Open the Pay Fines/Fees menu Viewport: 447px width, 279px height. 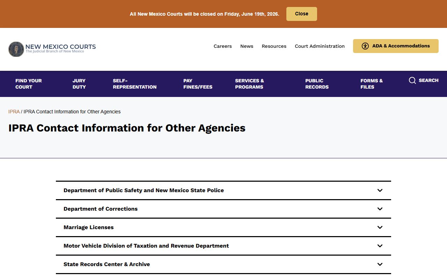[198, 84]
